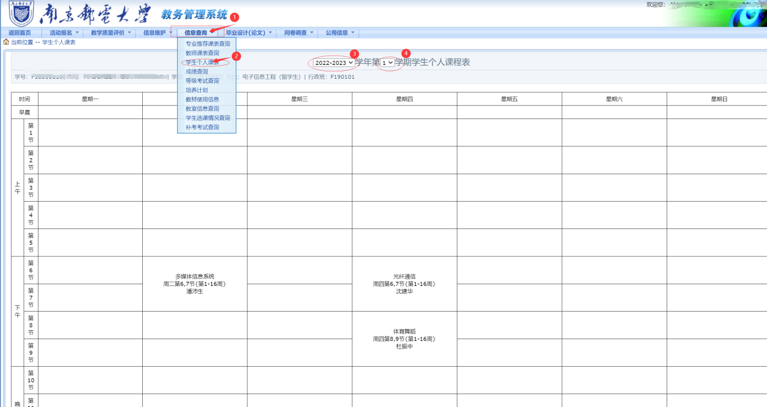The height and width of the screenshot is (407, 767).
Task: Click the 多媒体信息系统 course cell
Action: click(195, 284)
